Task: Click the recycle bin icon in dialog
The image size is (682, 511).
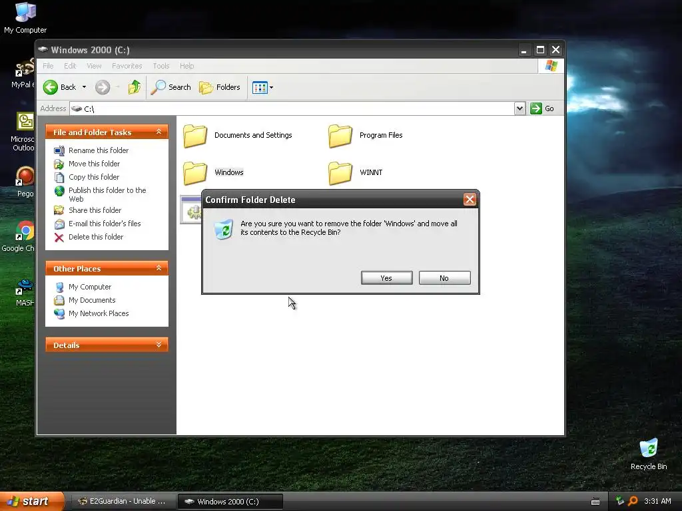Action: point(224,230)
